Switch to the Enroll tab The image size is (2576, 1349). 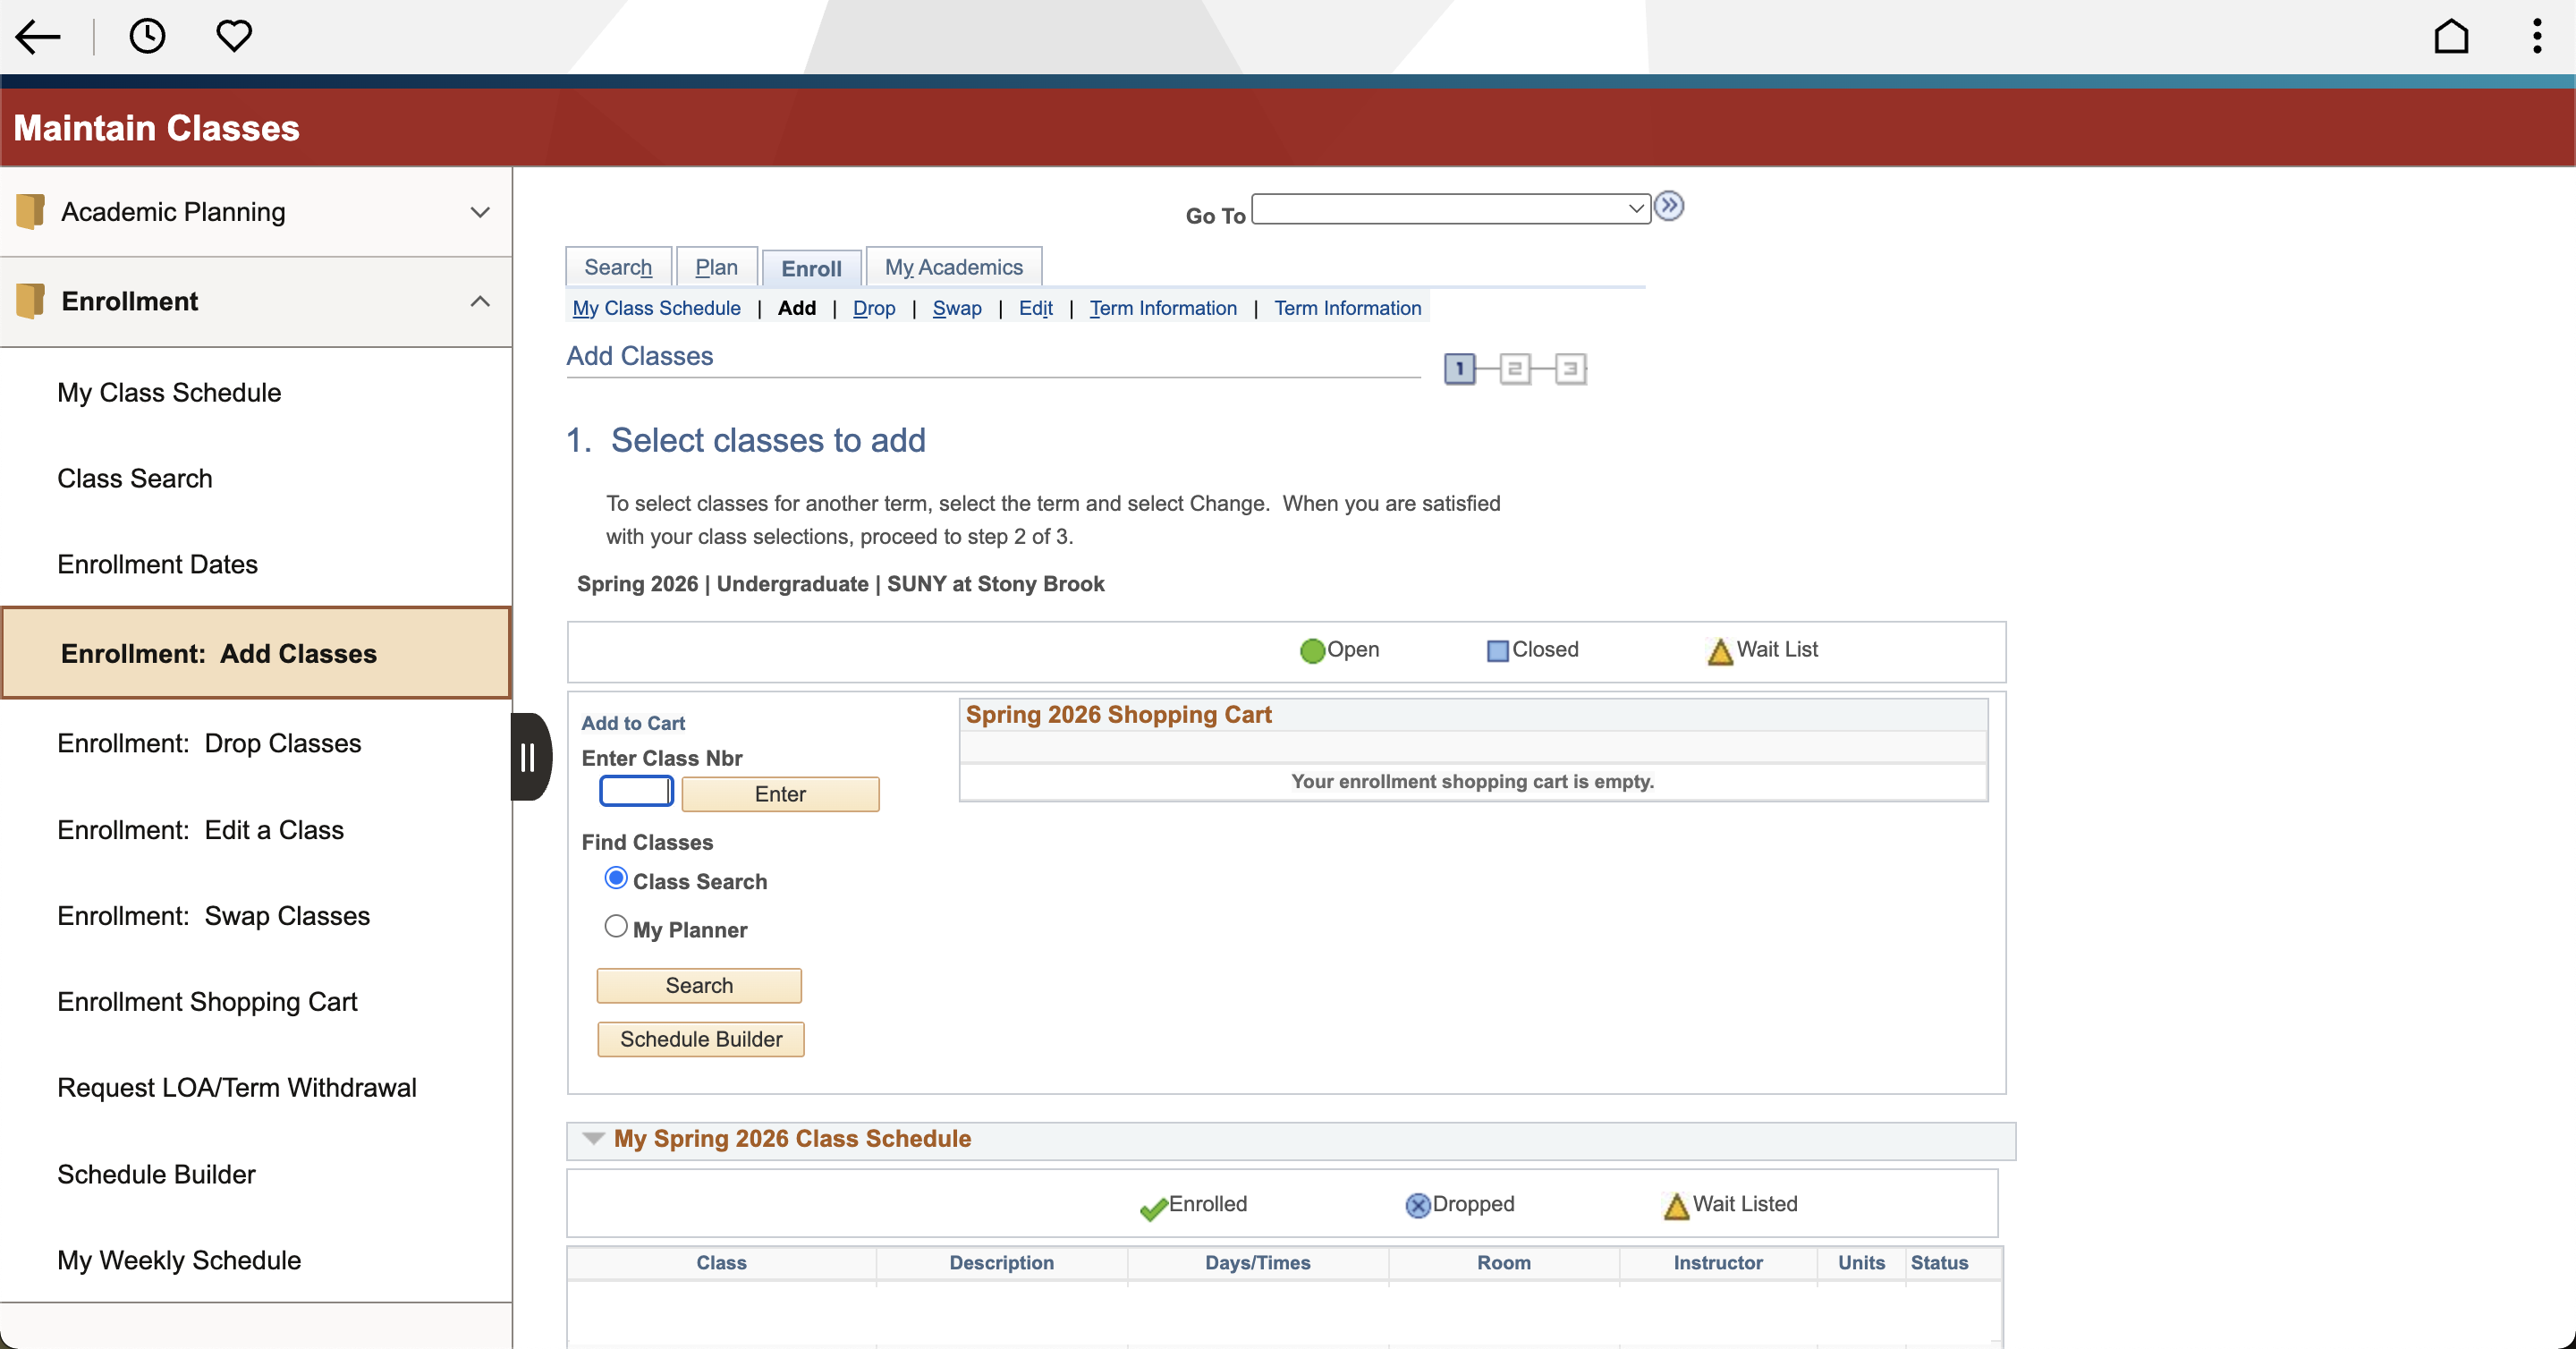point(811,268)
